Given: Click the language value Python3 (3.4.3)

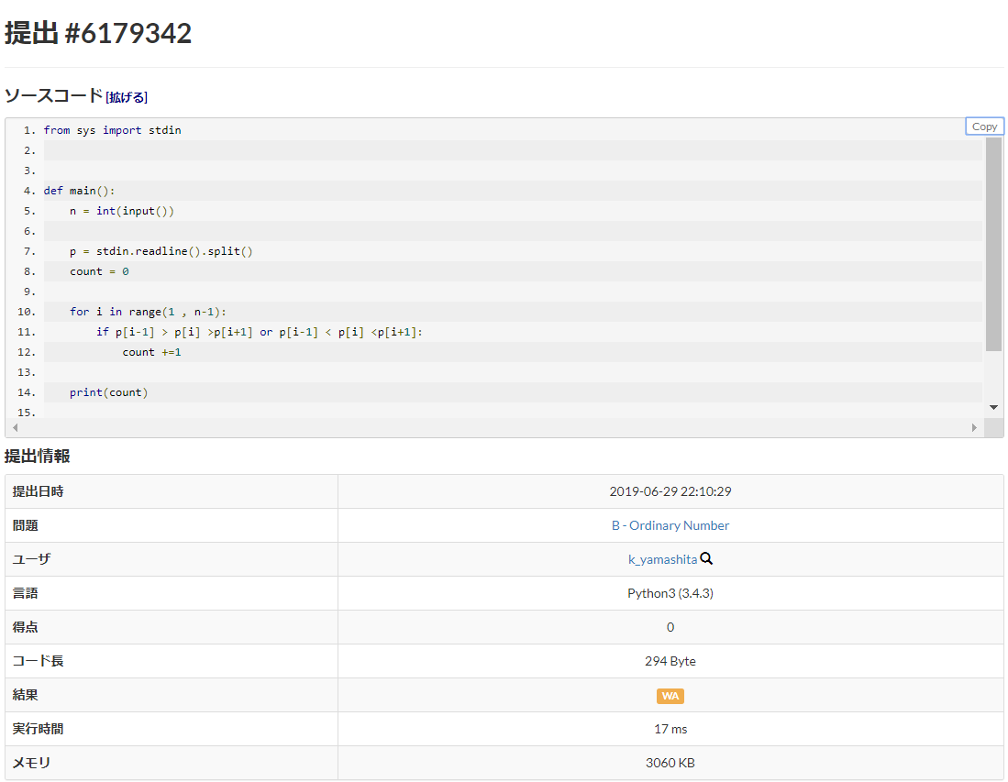Looking at the screenshot, I should (670, 593).
